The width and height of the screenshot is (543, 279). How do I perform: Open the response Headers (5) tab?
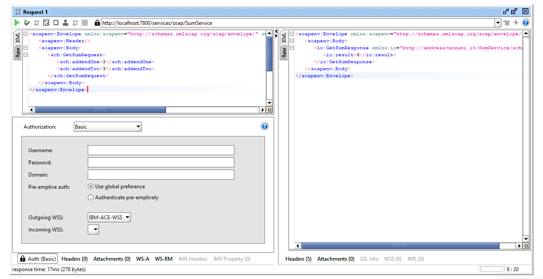(x=298, y=259)
